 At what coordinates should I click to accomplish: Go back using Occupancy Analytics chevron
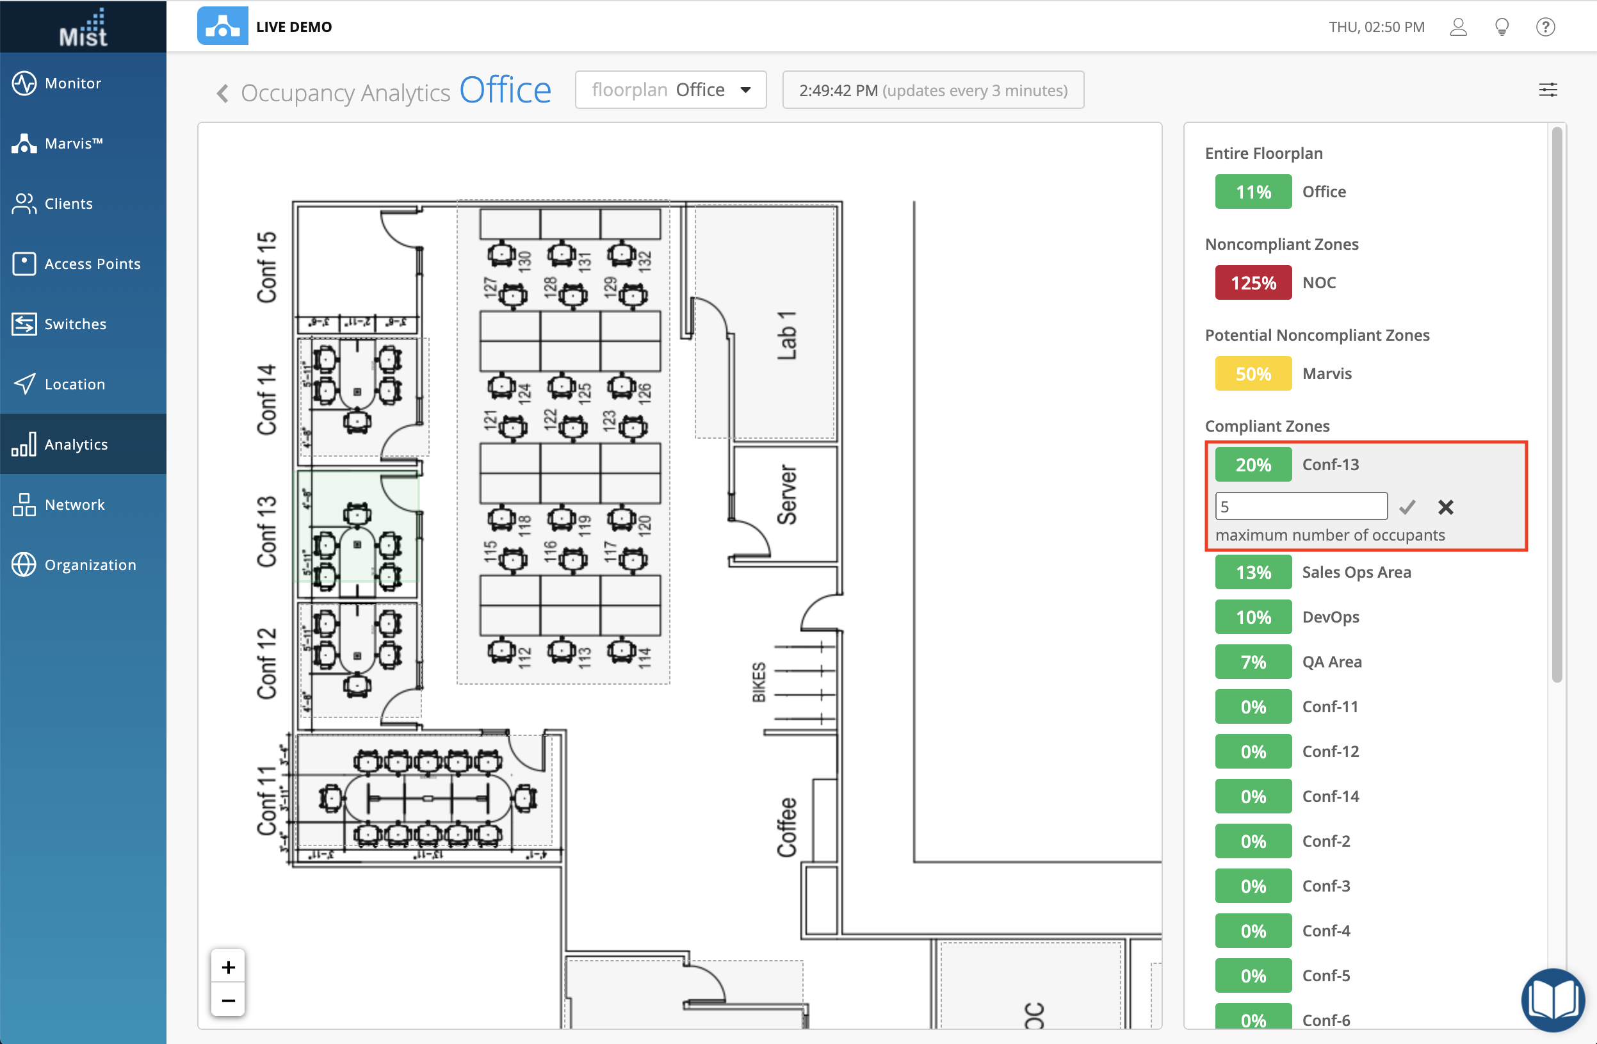[223, 93]
